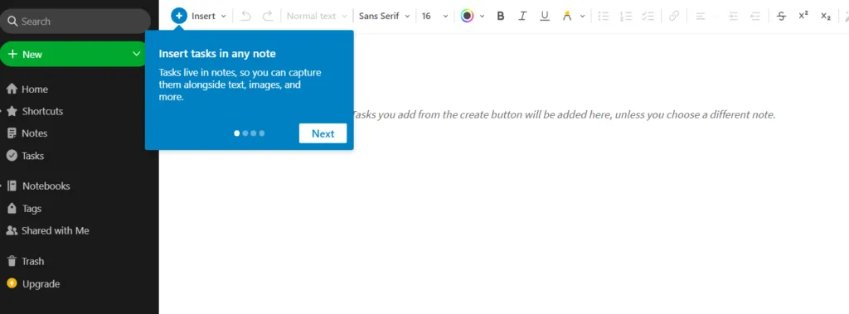Viewport: 849px width, 314px height.
Task: Click the green New button
Action: 74,54
